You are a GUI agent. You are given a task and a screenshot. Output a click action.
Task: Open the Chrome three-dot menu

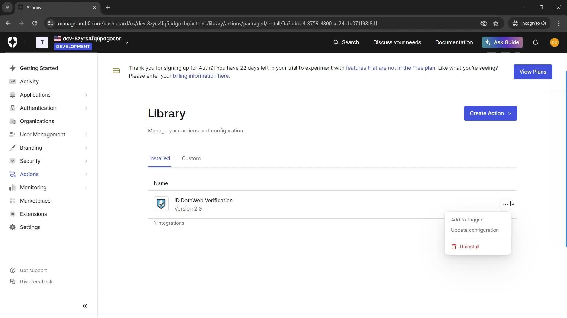[559, 23]
